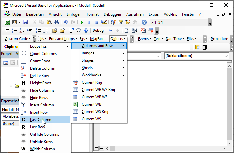Image resolution: width=234 pixels, height=153 pixels.
Task: Open the Text dropdown menu
Action: coord(159,39)
